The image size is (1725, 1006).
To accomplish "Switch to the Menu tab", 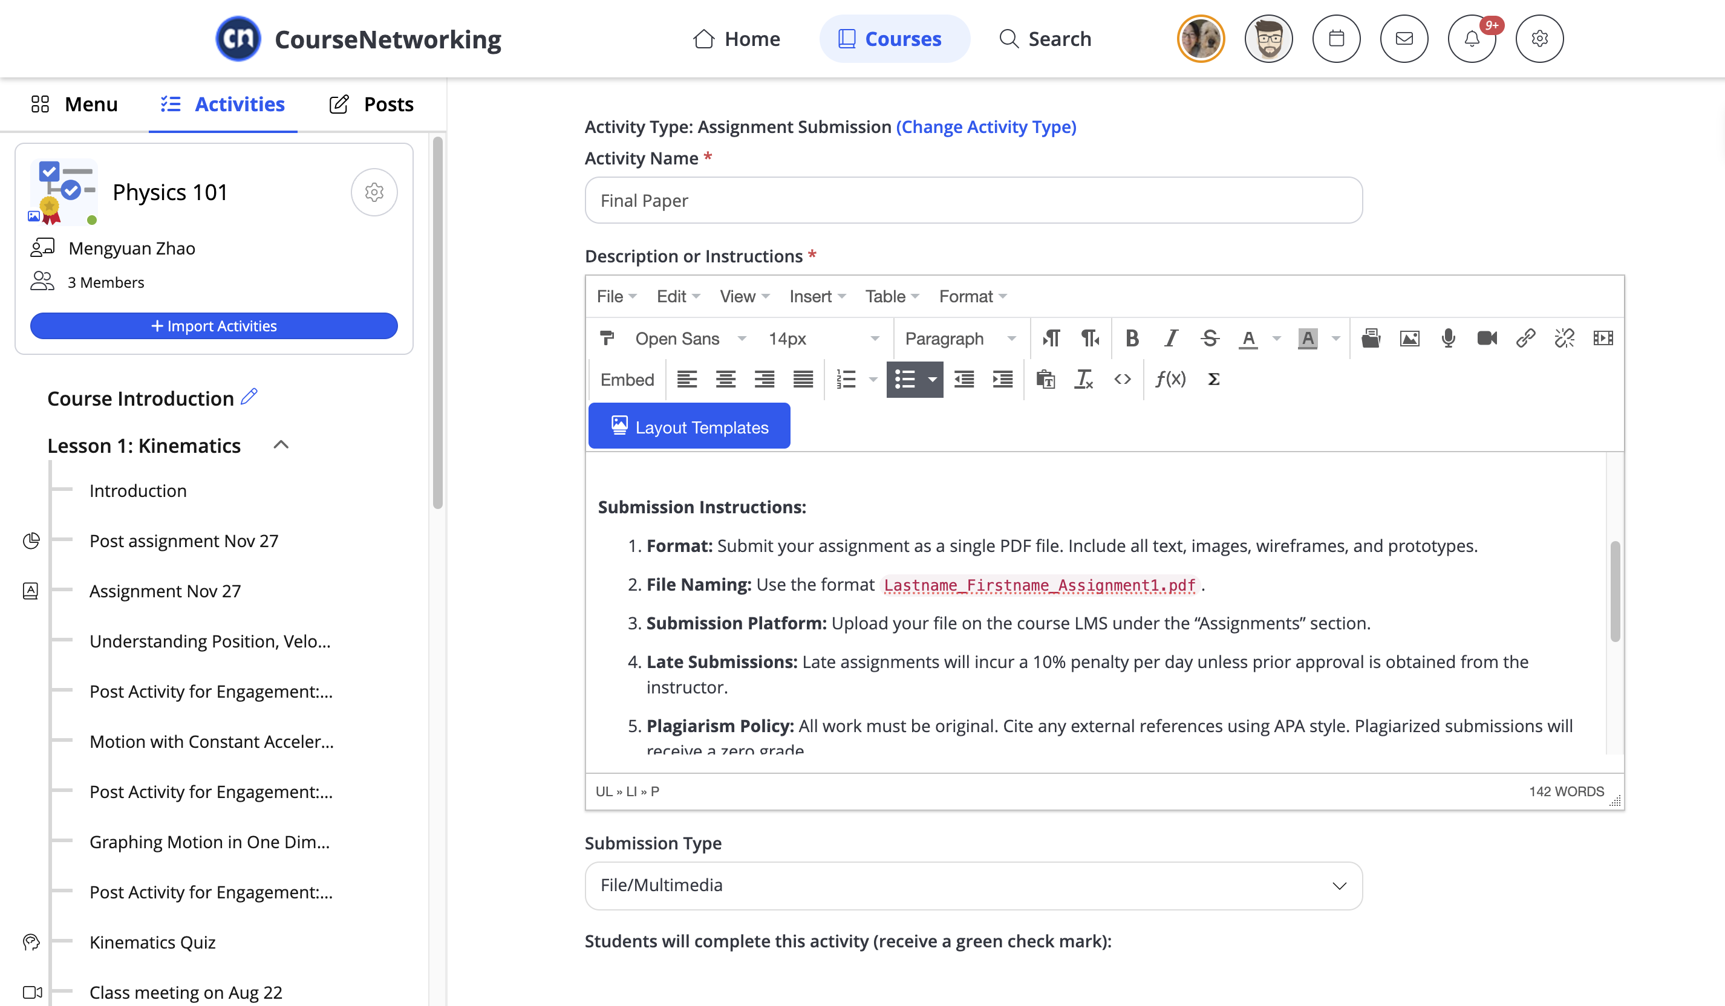I will coord(74,104).
